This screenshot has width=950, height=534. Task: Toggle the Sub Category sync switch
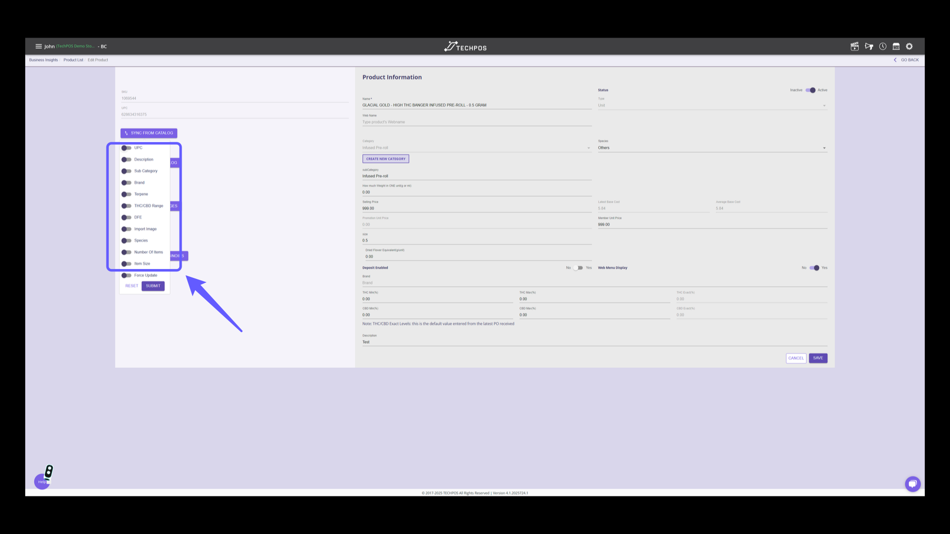click(127, 171)
